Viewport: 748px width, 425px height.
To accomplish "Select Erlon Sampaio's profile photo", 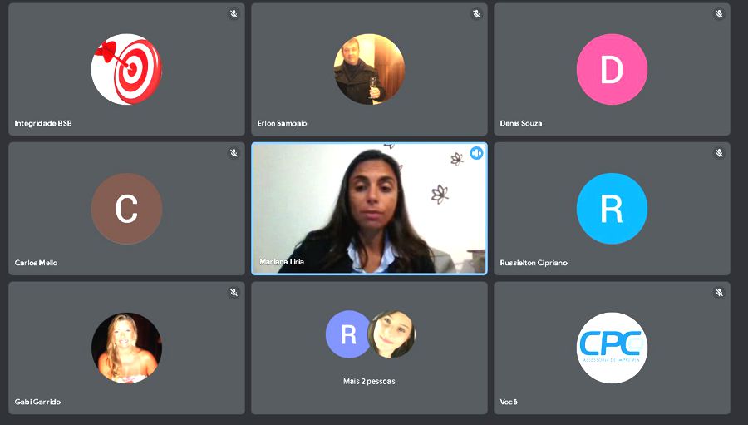I will tap(369, 69).
